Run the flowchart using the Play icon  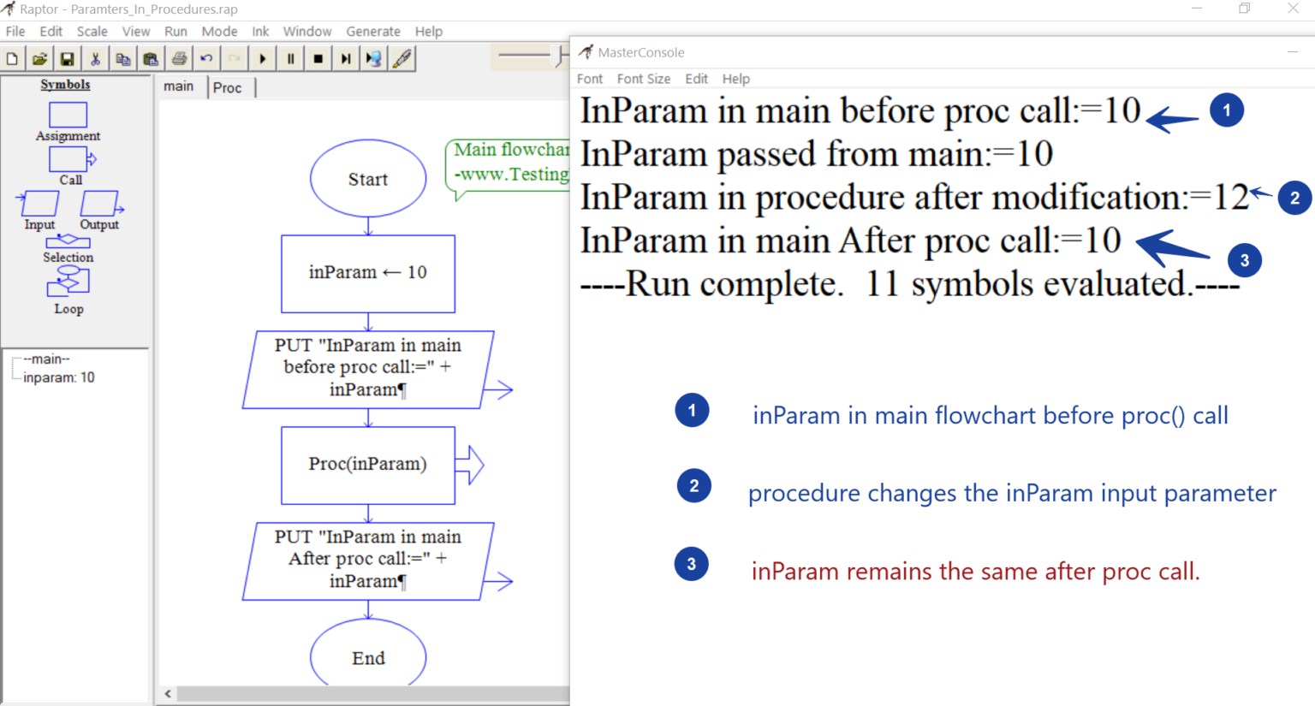coord(261,57)
